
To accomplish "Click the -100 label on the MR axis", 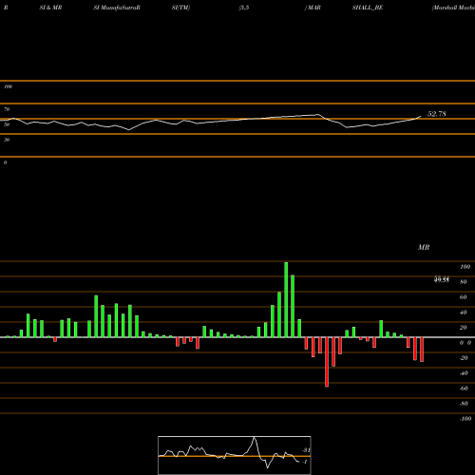I will (465, 419).
